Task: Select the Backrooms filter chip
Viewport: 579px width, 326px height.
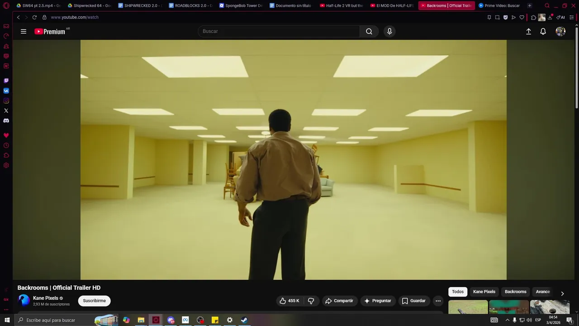Action: coord(515,292)
